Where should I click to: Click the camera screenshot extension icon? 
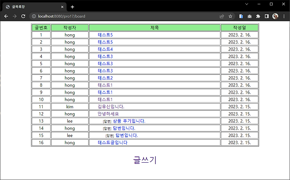(249, 17)
